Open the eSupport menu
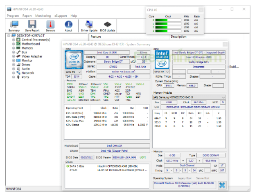 click(61, 16)
